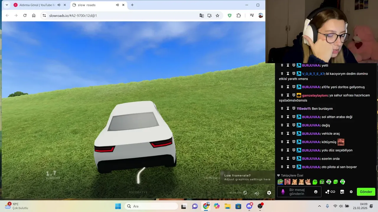This screenshot has height=212, width=378.
Task: Translate this page icon
Action: [202, 16]
